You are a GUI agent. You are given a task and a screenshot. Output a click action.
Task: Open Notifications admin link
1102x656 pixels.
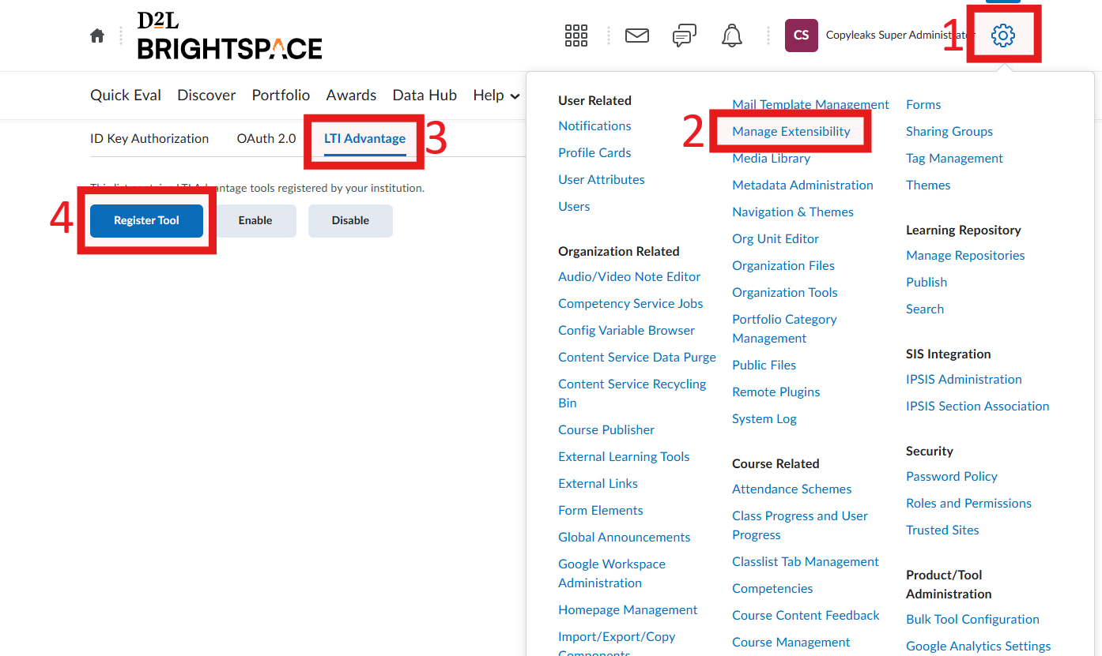(x=594, y=126)
